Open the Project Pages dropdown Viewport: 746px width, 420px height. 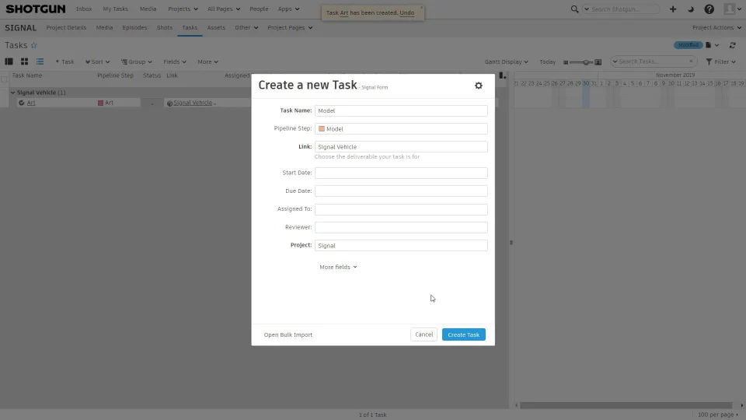(x=290, y=28)
